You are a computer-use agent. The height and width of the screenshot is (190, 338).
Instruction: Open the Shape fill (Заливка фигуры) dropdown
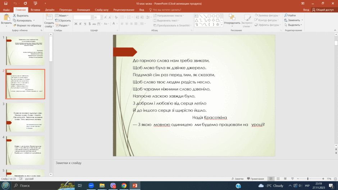pos(267,15)
